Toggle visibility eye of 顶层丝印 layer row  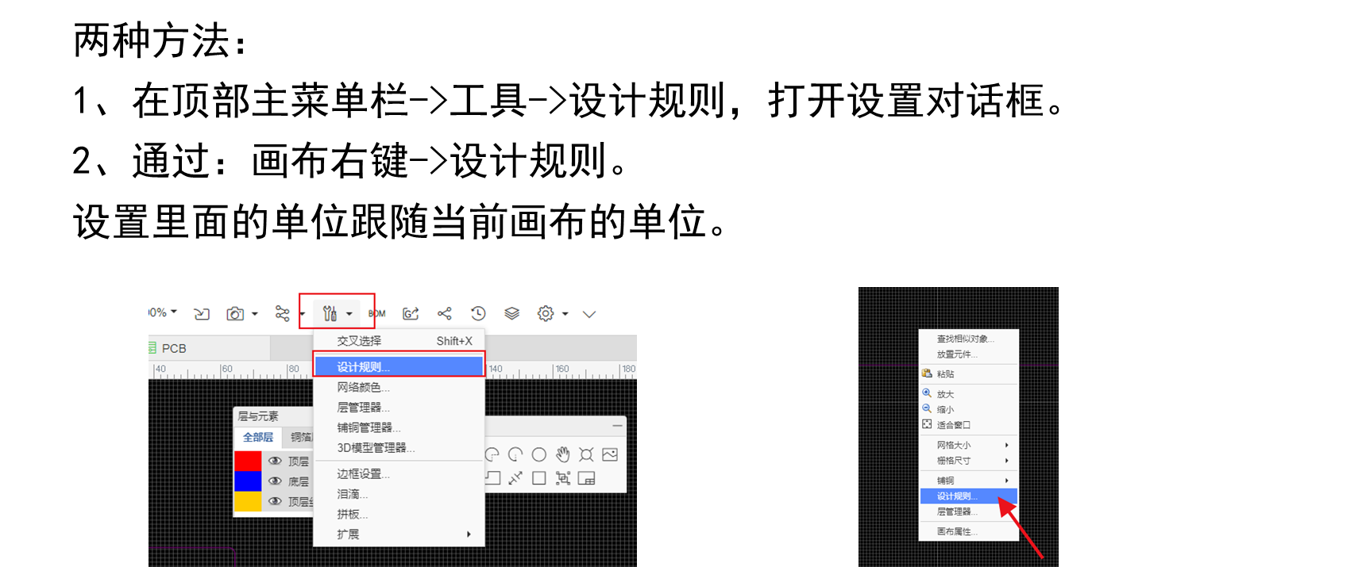pos(275,501)
